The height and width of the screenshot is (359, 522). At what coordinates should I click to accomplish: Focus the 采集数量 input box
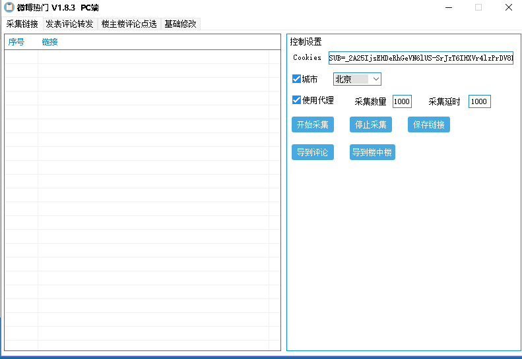402,101
